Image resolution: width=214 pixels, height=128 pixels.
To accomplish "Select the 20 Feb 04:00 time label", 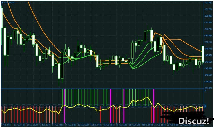I will click(134, 125).
